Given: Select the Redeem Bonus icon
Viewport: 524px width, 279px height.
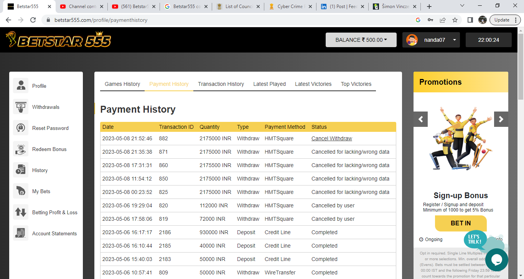Looking at the screenshot, I should click(x=21, y=149).
